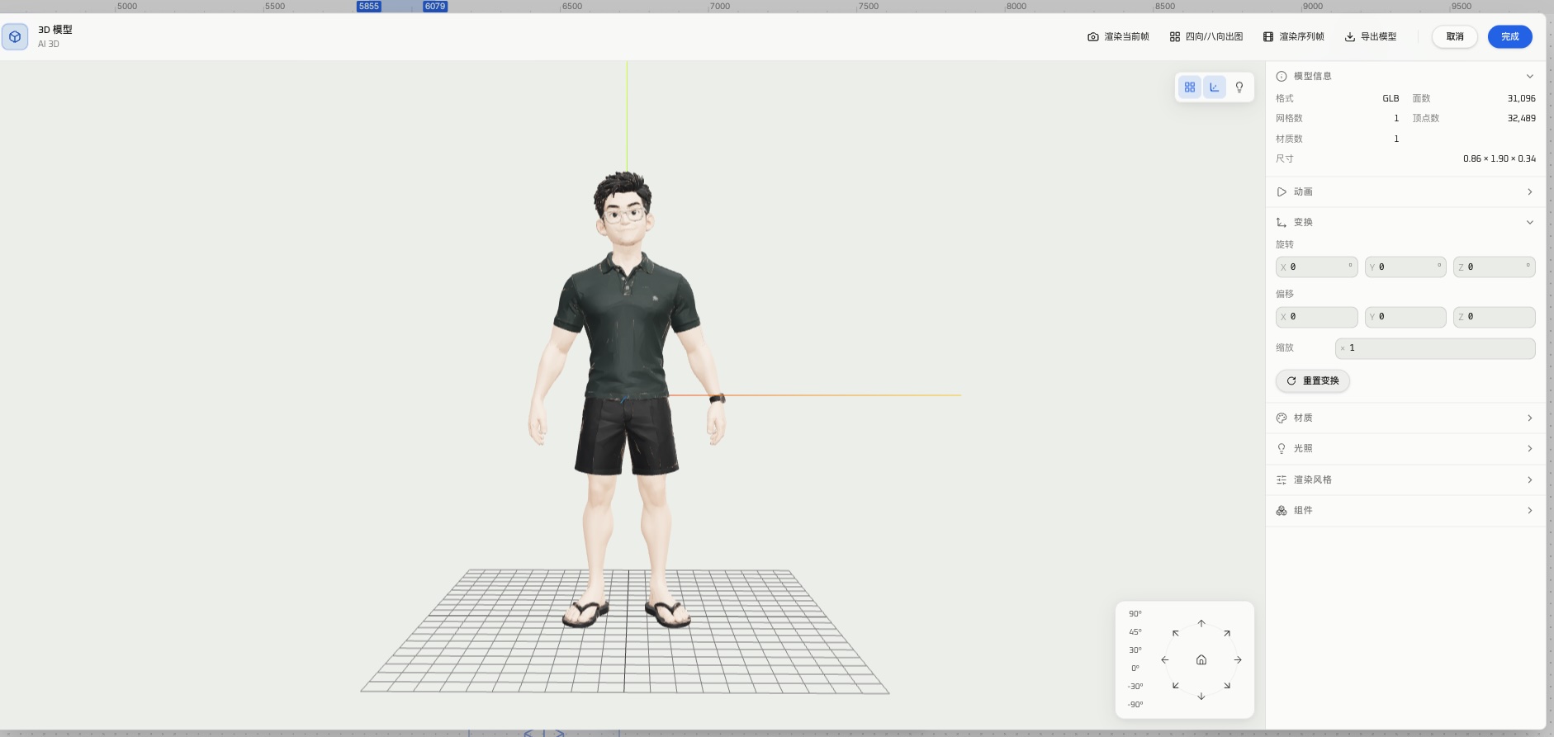Image resolution: width=1554 pixels, height=737 pixels.
Task: Click 渲染序列帧 to render a frame sequence
Action: (1294, 36)
